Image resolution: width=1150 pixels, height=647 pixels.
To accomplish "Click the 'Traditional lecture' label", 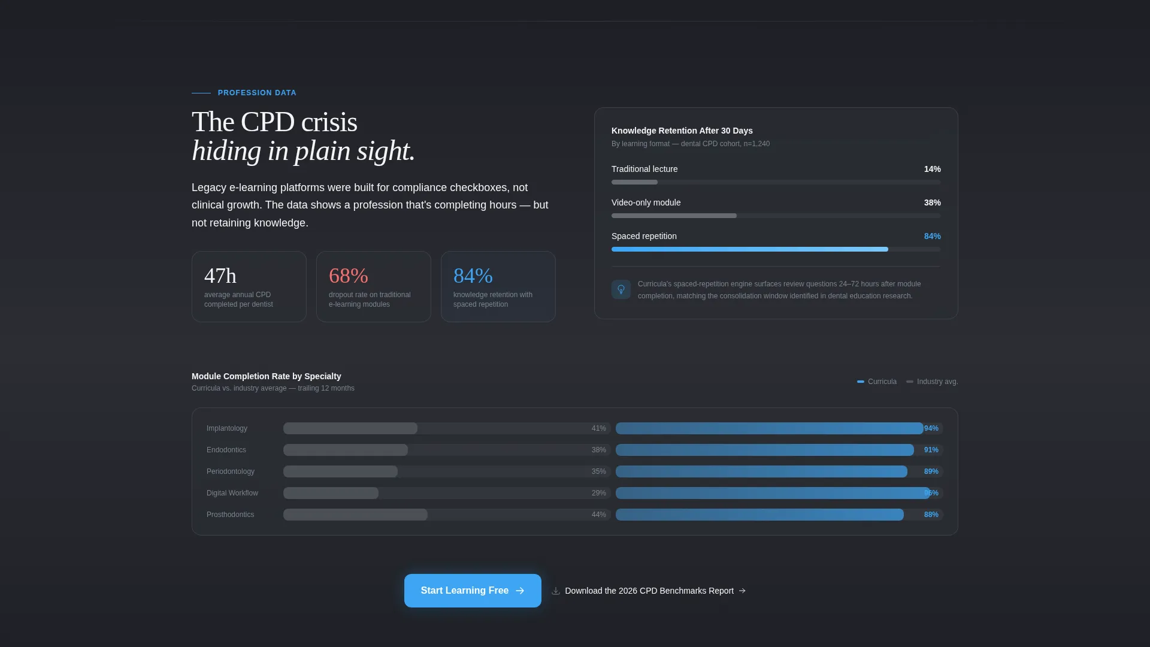I will (x=644, y=169).
